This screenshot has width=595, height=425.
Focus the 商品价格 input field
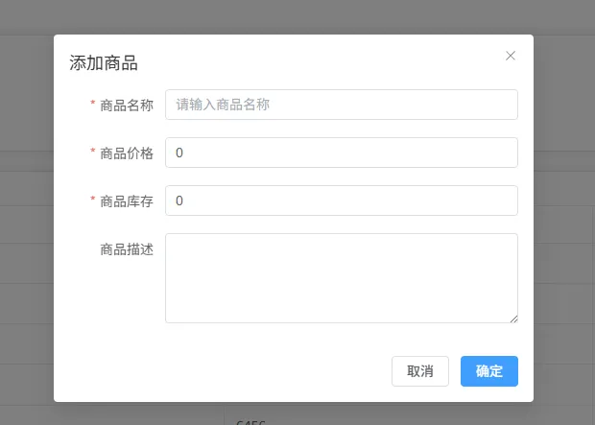click(x=341, y=153)
